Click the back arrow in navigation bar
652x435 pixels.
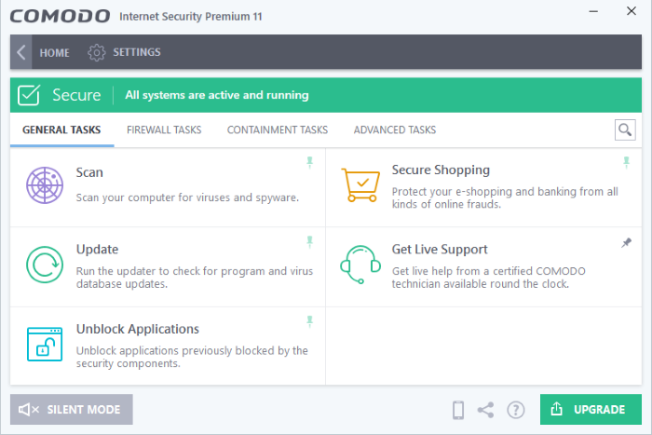point(21,52)
